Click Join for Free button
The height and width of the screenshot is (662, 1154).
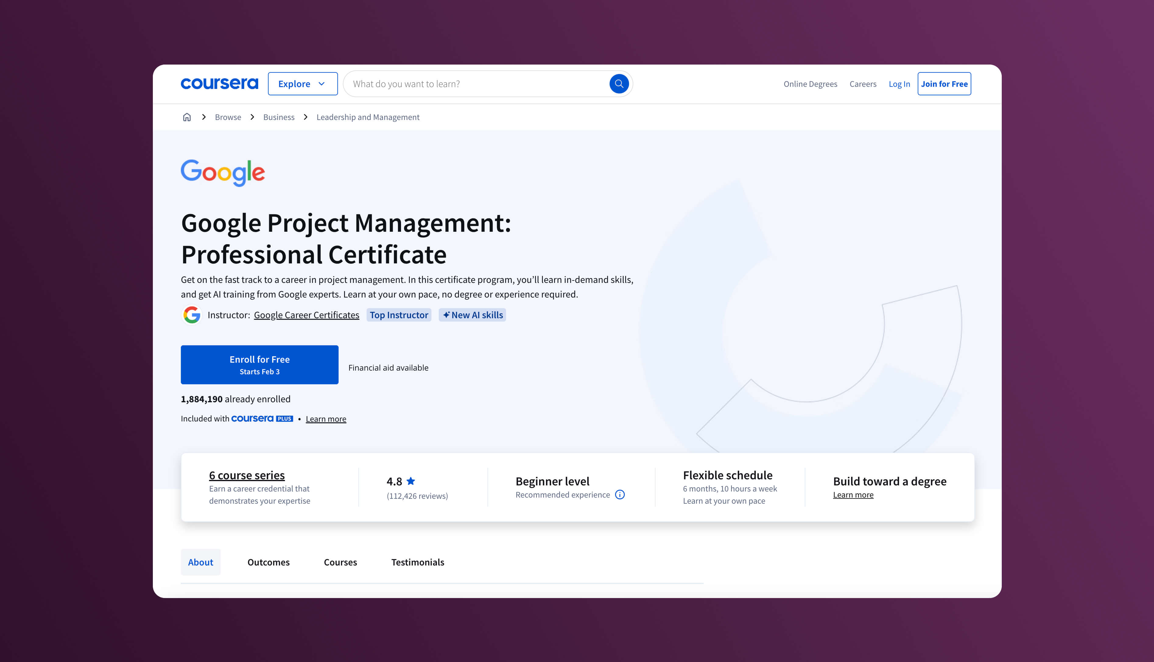[944, 84]
